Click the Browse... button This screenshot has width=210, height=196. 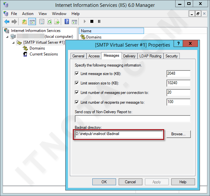178,134
